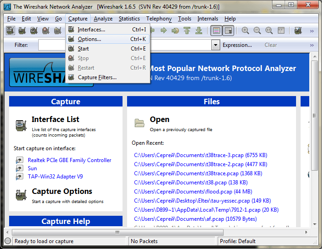Click the Profile: Default status bar entry
The height and width of the screenshot is (249, 322).
point(238,241)
